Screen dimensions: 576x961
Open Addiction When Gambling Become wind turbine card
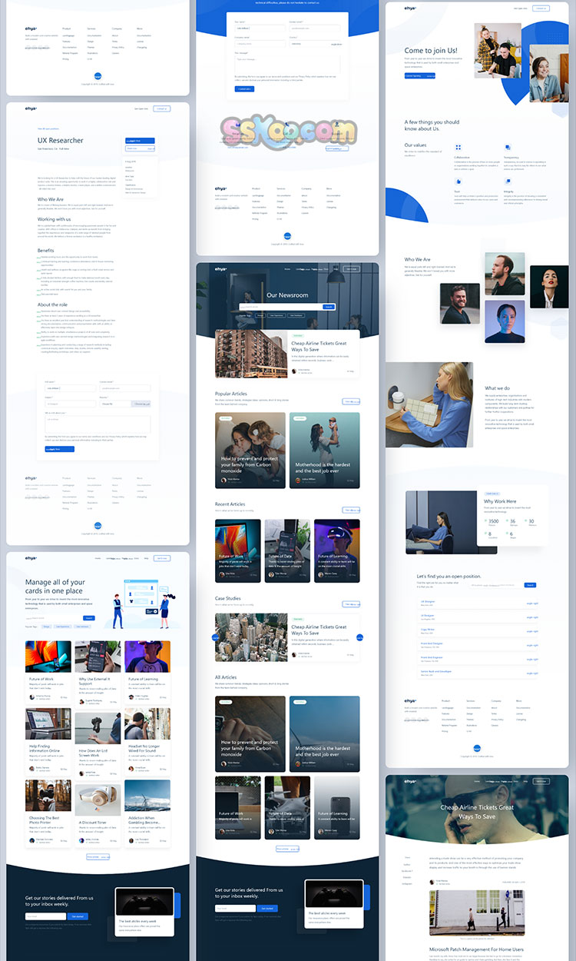pos(147,814)
